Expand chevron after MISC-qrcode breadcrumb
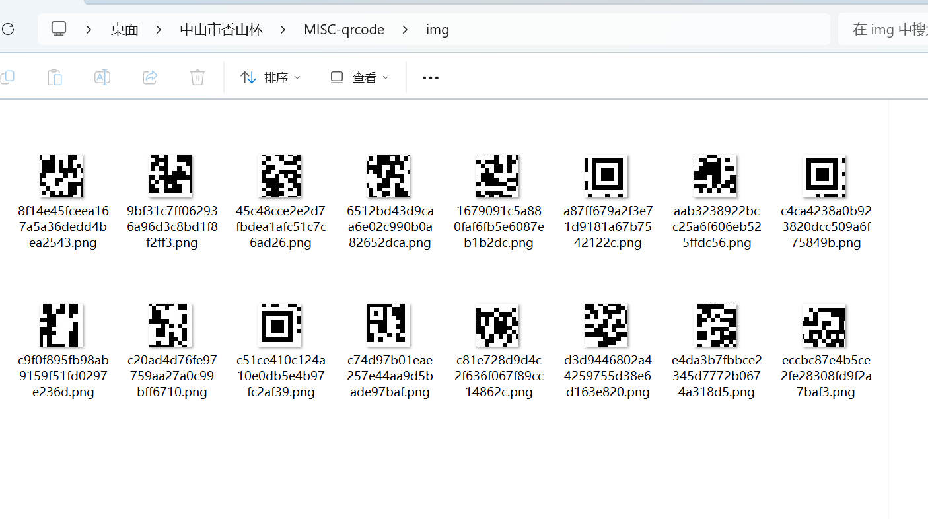The image size is (928, 519). click(x=405, y=30)
